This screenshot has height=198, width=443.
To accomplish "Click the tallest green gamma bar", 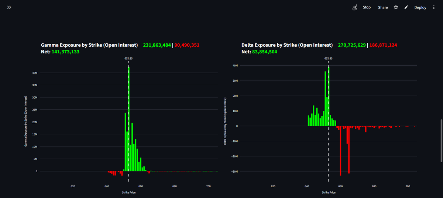I will point(128,119).
